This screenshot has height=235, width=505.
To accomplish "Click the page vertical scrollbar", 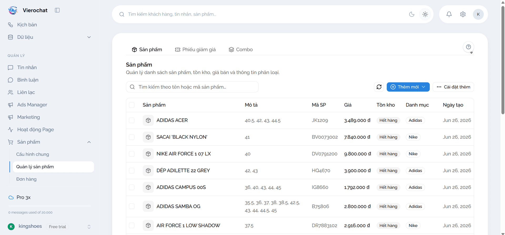I will tap(503, 60).
